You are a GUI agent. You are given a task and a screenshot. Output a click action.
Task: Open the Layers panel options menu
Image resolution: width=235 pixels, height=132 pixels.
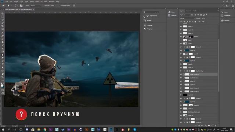(x=218, y=11)
